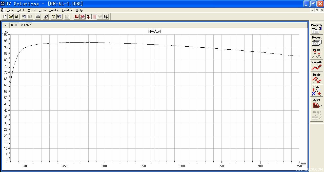
Task: Print the spectrum with the printer icon
Action: (38, 17)
